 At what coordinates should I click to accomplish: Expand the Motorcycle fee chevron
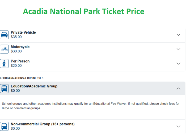click(178, 49)
